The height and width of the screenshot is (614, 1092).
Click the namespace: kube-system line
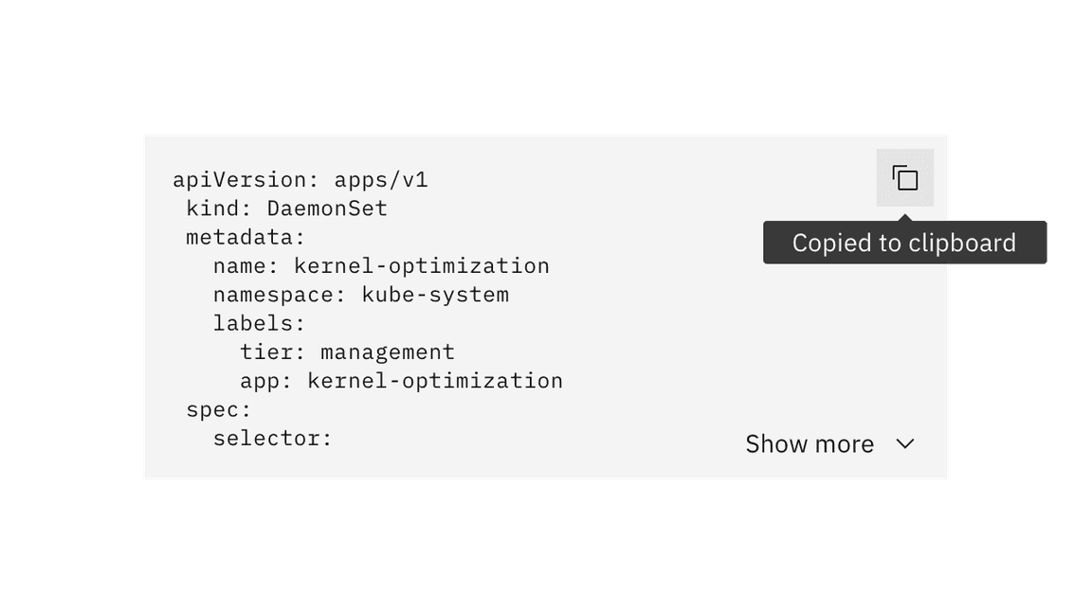pyautogui.click(x=361, y=295)
